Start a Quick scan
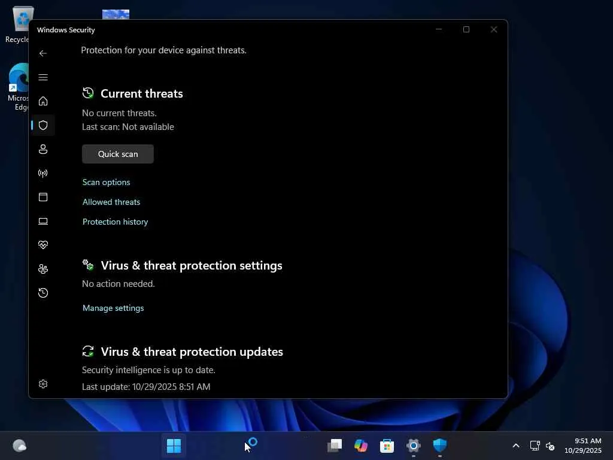This screenshot has height=460, width=613. pos(118,154)
